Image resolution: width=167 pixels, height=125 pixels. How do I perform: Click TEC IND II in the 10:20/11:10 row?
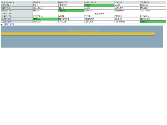tap(153, 11)
